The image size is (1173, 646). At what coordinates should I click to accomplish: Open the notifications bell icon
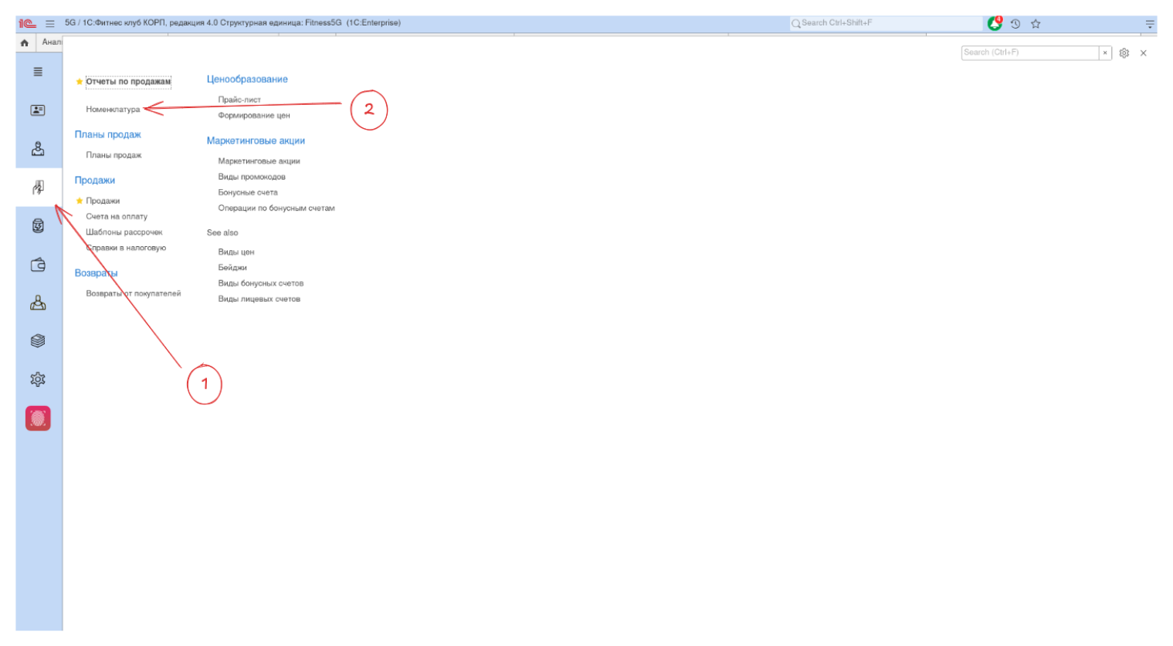pos(995,24)
